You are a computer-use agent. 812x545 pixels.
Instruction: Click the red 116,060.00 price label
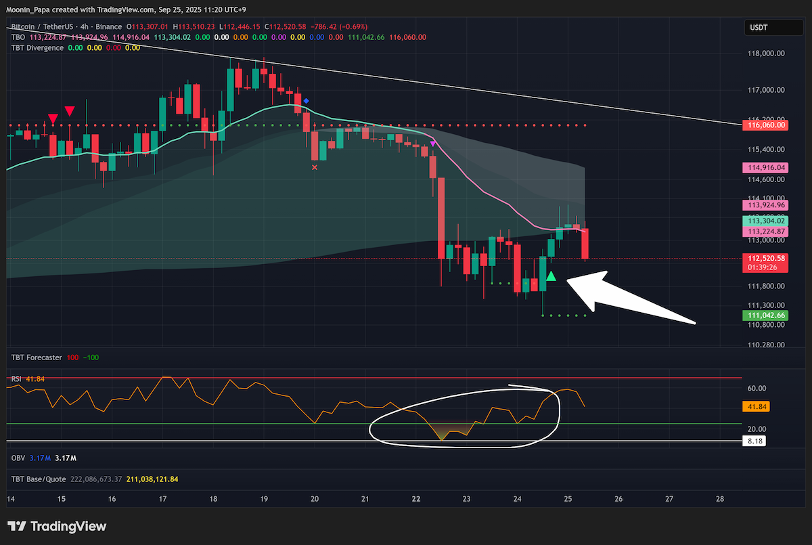click(766, 125)
